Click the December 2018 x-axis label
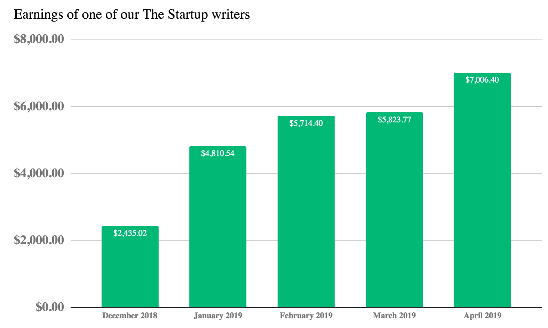Image resolution: width=548 pixels, height=328 pixels. point(130,316)
